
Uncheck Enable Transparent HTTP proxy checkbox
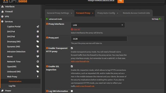(72, 48)
